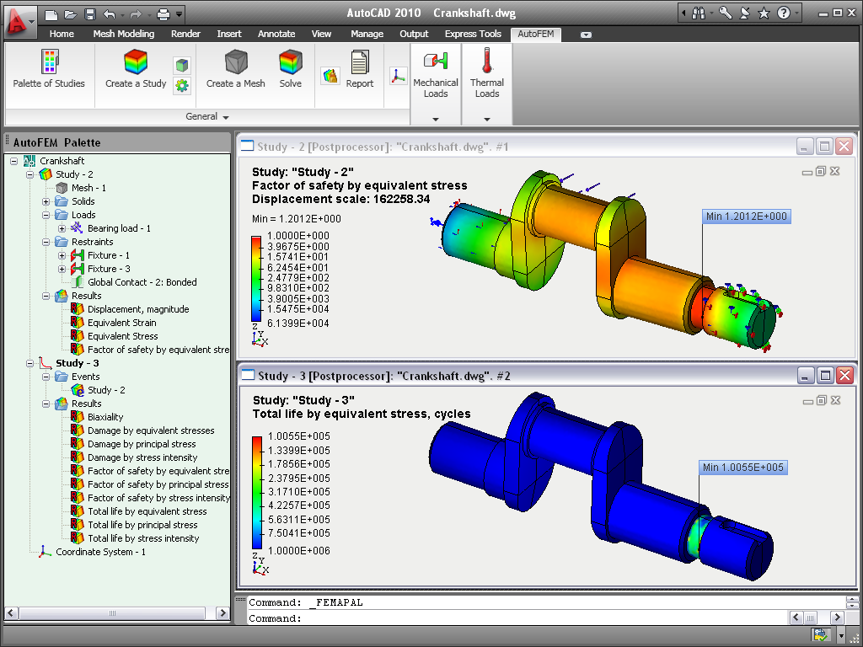This screenshot has width=863, height=647.
Task: Click the Redo arrow icon
Action: pyautogui.click(x=136, y=14)
